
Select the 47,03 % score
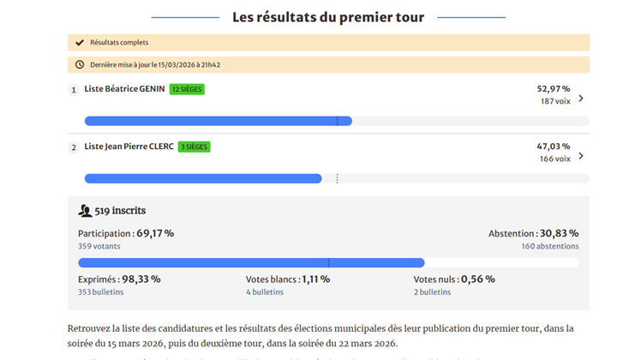(x=553, y=146)
